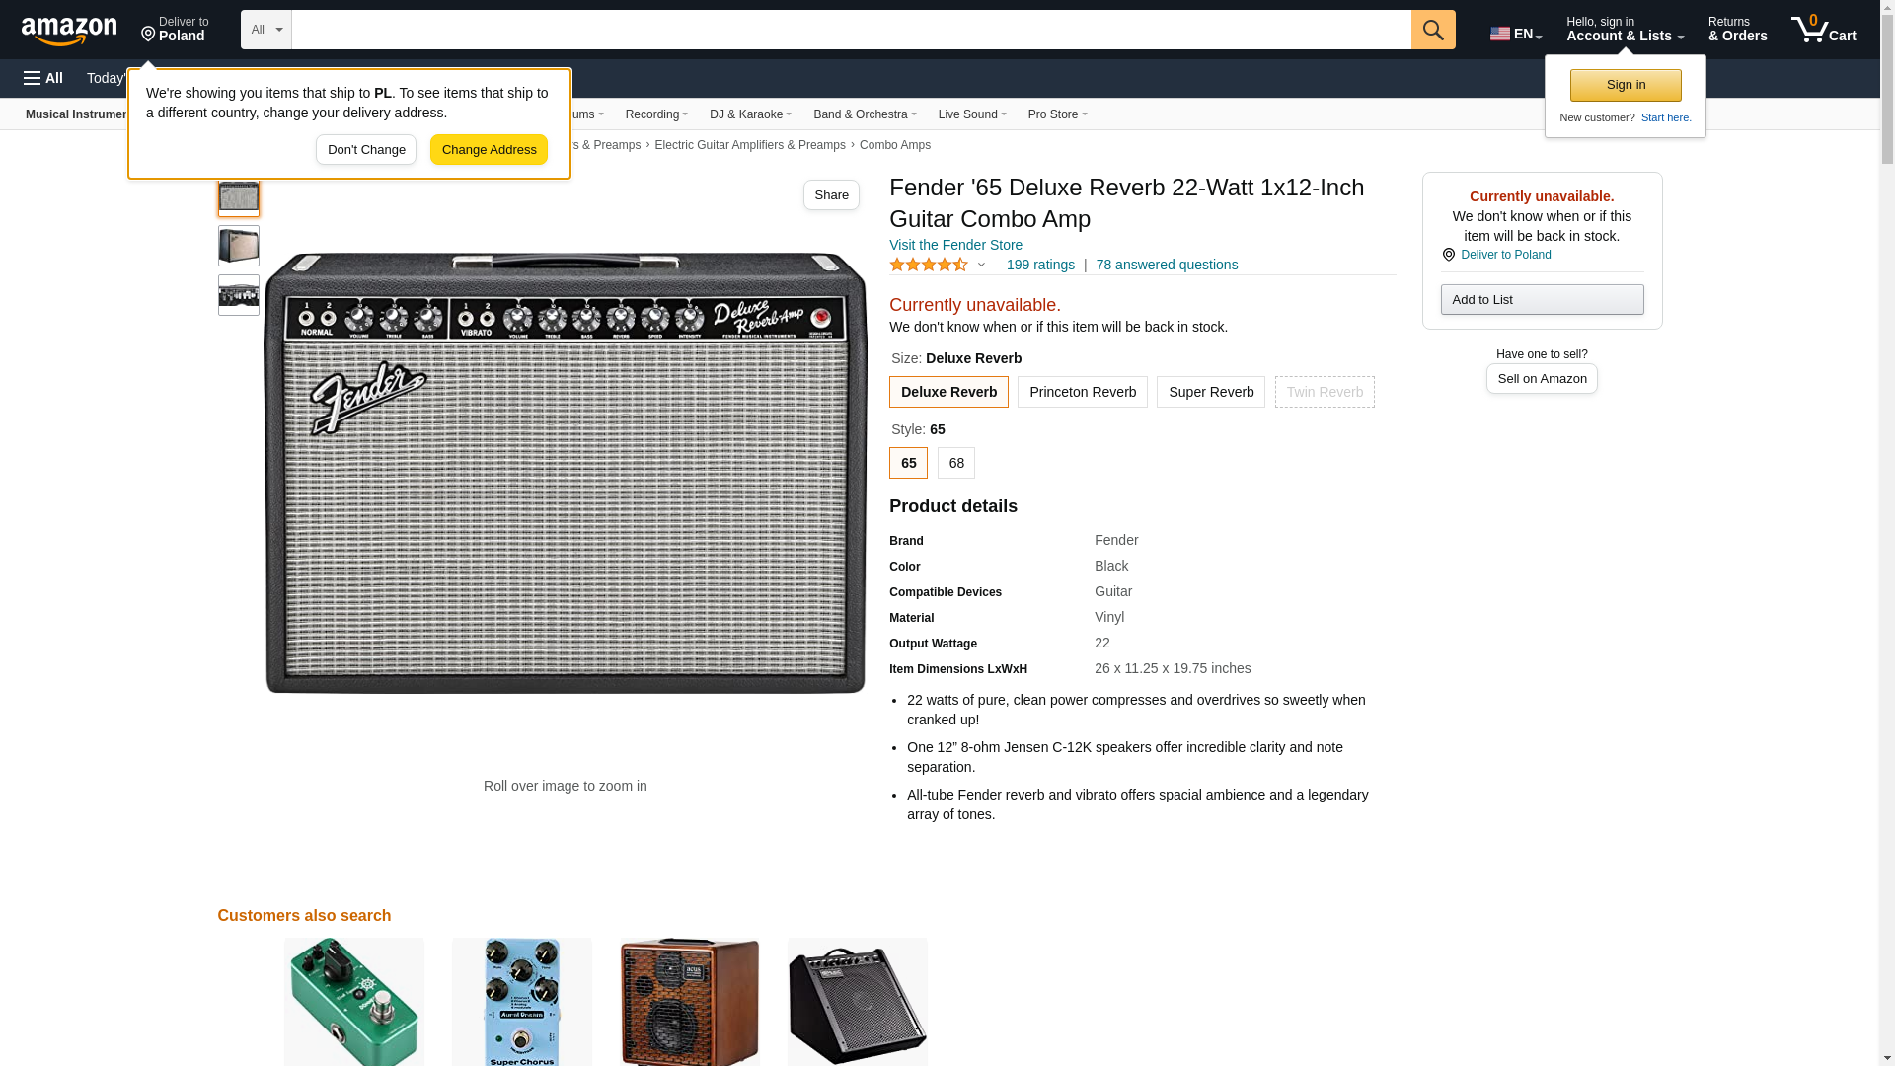Visit the Fender Store link
Image resolution: width=1895 pixels, height=1066 pixels.
954,245
